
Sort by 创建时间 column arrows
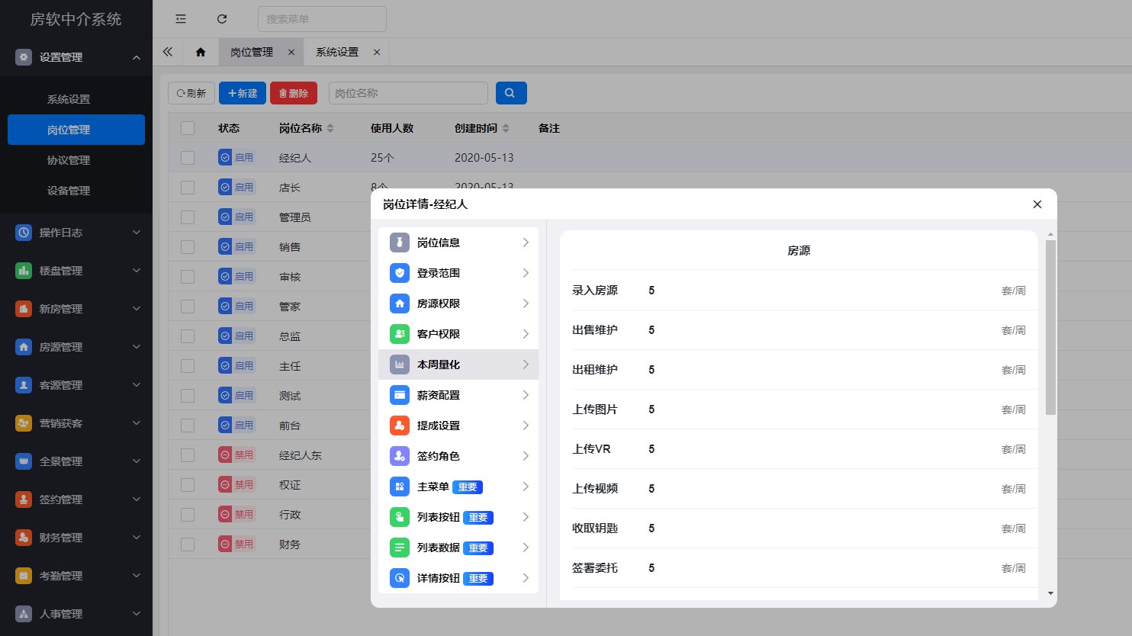[x=506, y=128]
